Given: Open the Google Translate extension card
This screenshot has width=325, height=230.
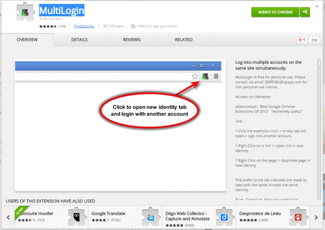Looking at the screenshot, I should [x=125, y=217].
